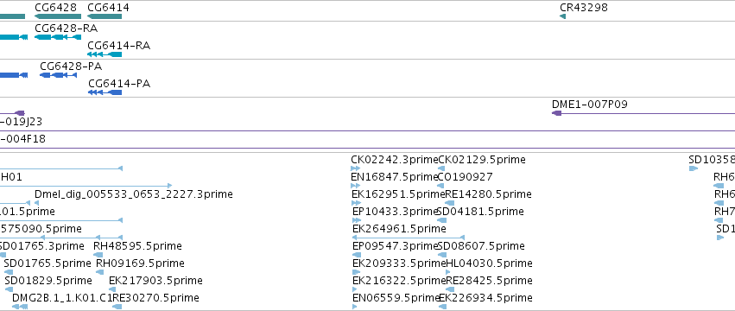The height and width of the screenshot is (311, 735).
Task: Click the arrow glyph under EK226934.5prime
Action: coord(442,307)
